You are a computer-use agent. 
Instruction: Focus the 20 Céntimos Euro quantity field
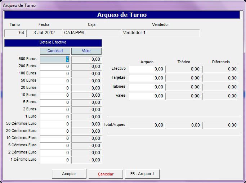(x=55, y=131)
